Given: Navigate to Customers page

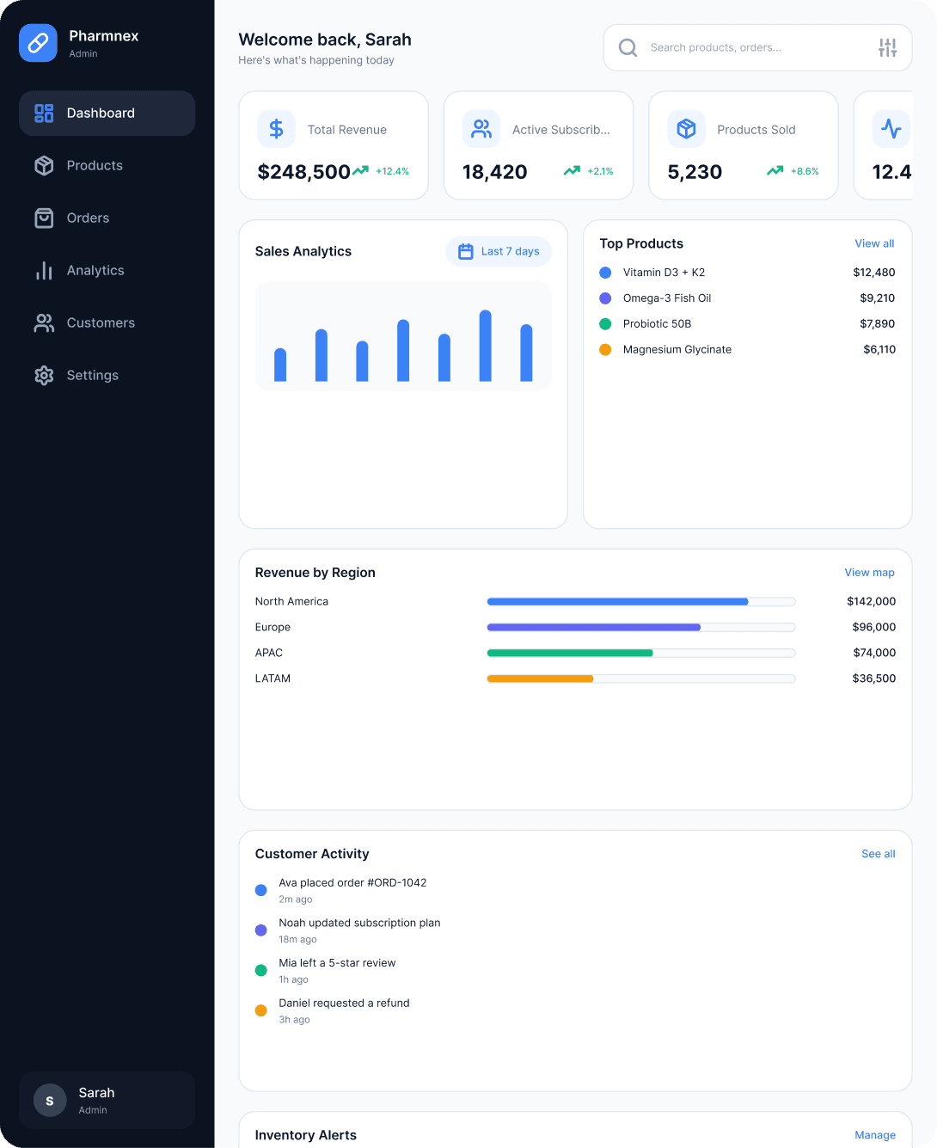Looking at the screenshot, I should 107,322.
